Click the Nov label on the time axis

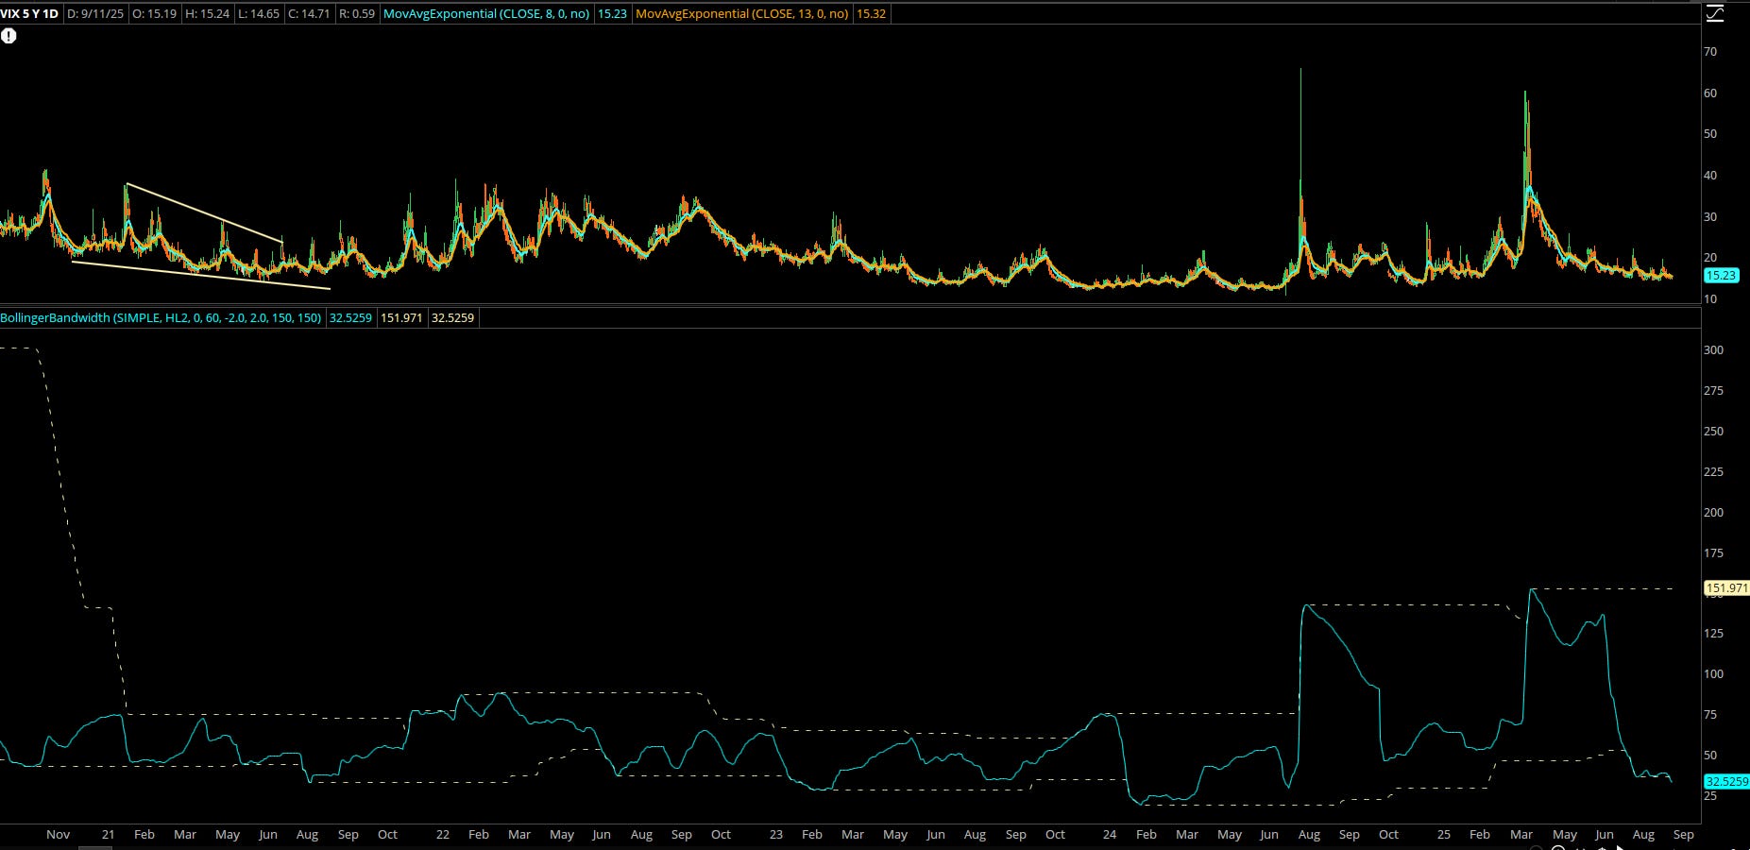59,835
